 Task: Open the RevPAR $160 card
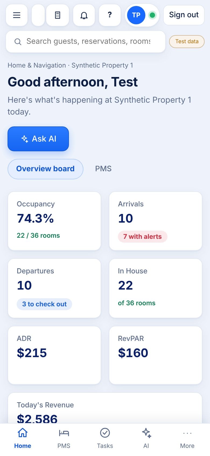coord(156,355)
